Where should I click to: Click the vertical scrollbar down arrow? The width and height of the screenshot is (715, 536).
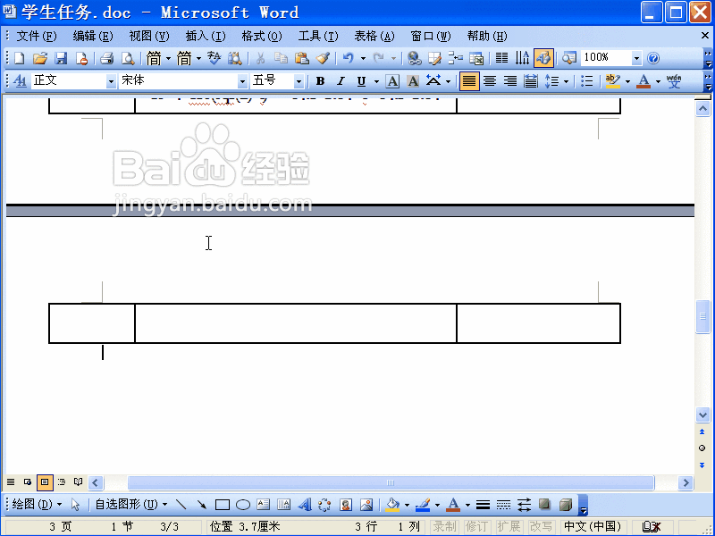pos(702,415)
